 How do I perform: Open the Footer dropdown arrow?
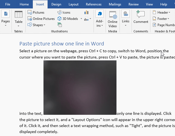(x=168, y=19)
